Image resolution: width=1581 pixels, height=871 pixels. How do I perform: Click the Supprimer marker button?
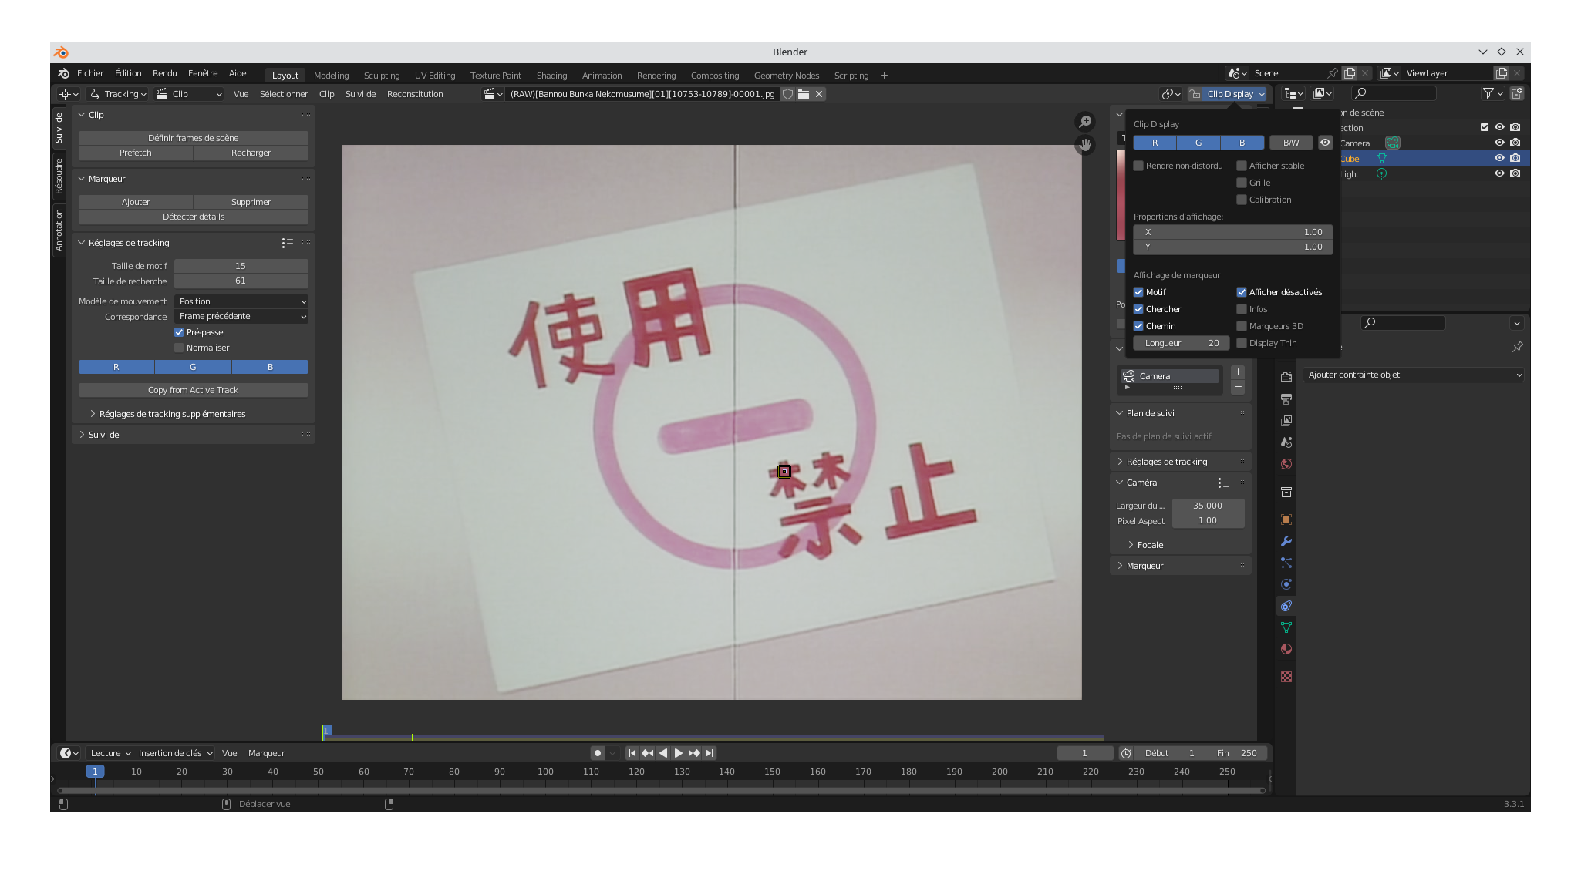(x=251, y=202)
